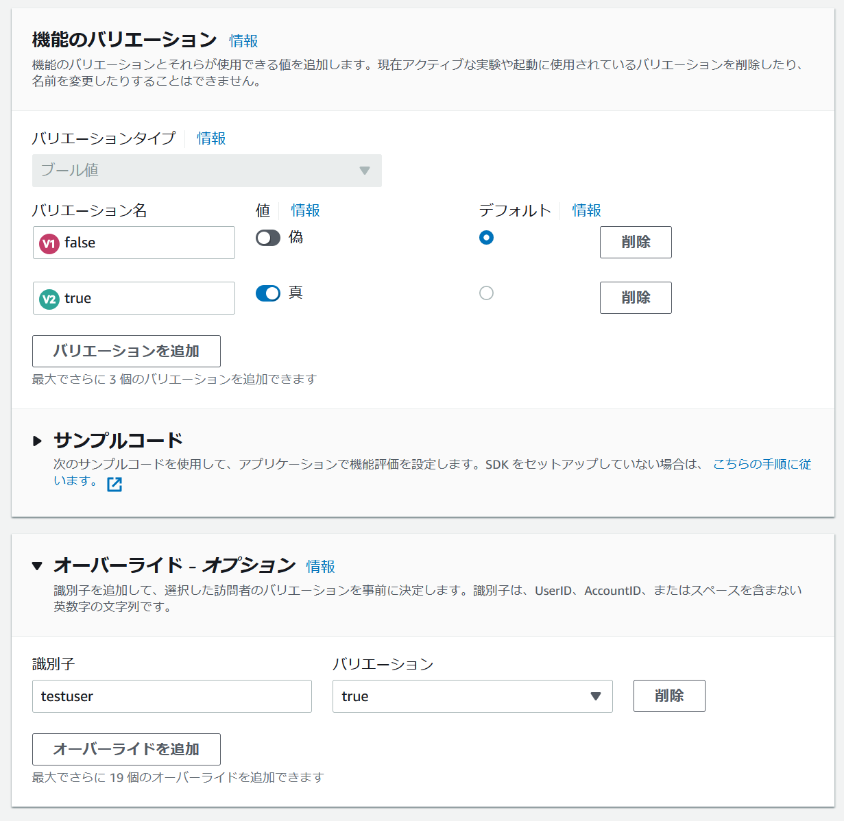Open 情報 link beside デフォルト column
The width and height of the screenshot is (844, 821).
(x=586, y=210)
